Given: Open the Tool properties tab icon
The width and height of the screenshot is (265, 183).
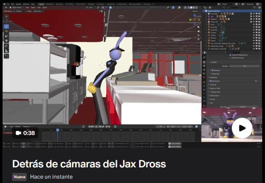Looking at the screenshot, I should [x=204, y=58].
